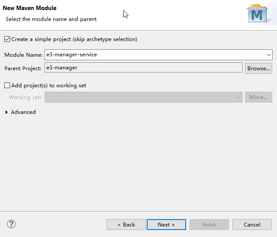Open the Working set dropdown arrow
The height and width of the screenshot is (237, 277).
pos(239,97)
